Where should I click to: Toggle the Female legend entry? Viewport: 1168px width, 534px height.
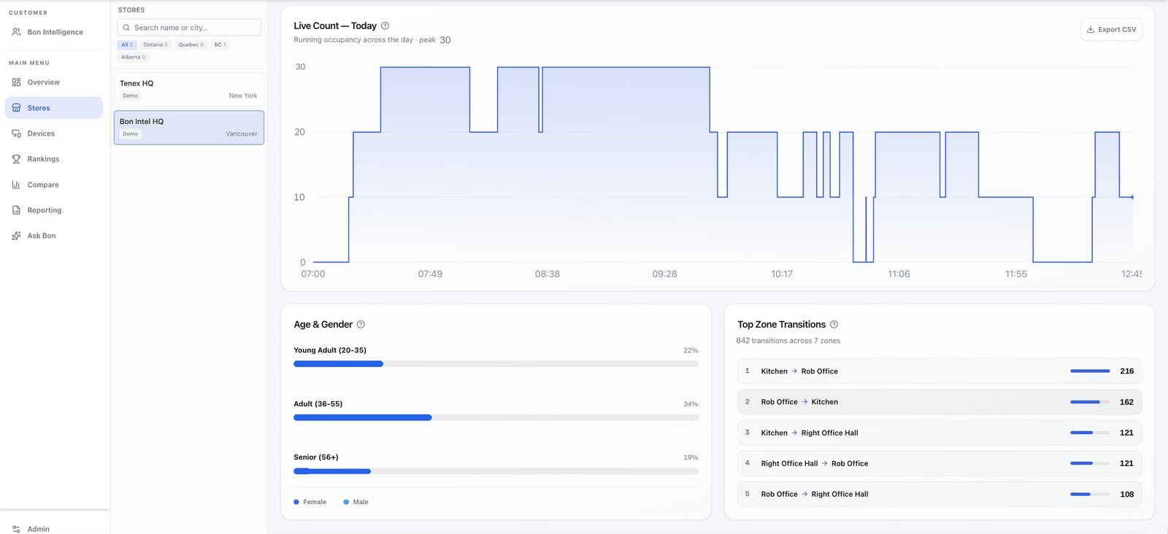tap(310, 502)
